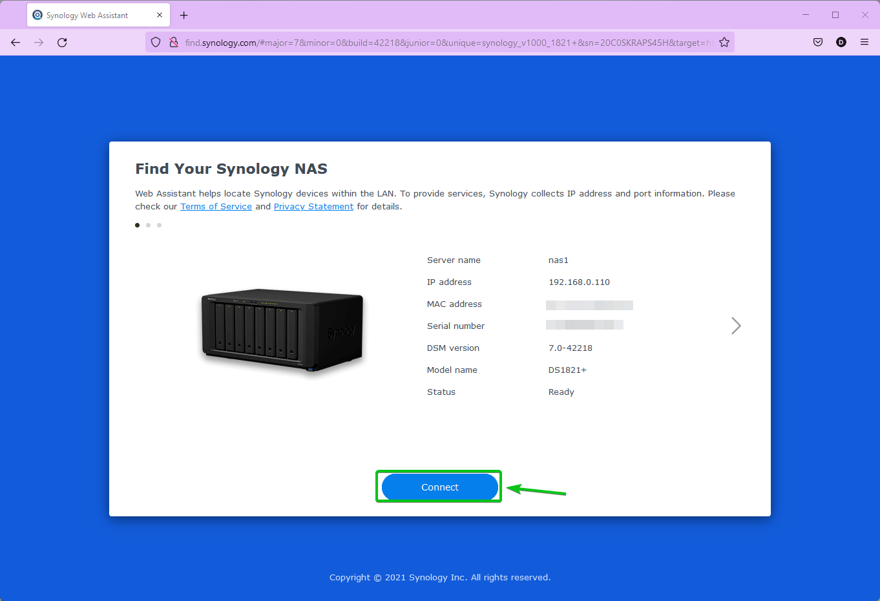The height and width of the screenshot is (601, 880).
Task: Click the connection security padlock icon
Action: pos(173,41)
